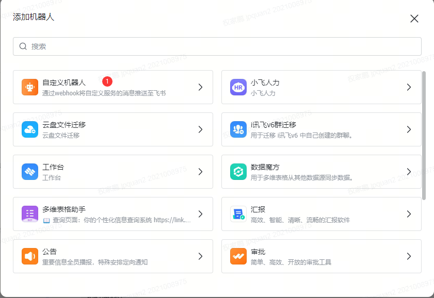Click the 数据魔方 title text
This screenshot has height=298, width=434.
pos(265,167)
